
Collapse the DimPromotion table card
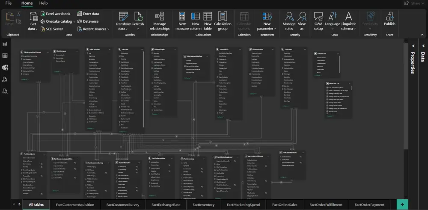pos(253,94)
